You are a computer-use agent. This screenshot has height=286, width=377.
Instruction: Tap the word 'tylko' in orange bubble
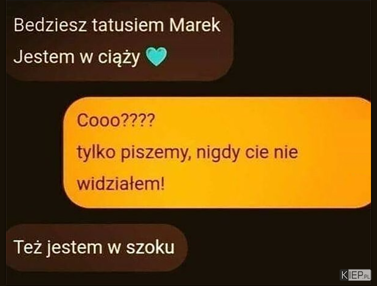point(96,152)
